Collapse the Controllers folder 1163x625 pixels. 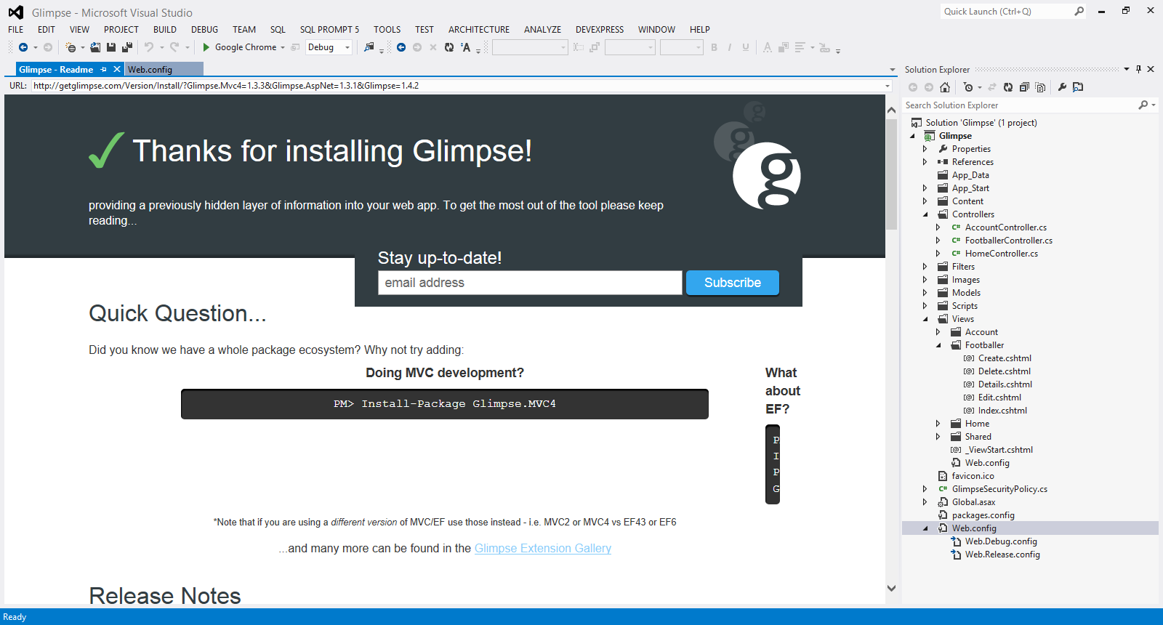tap(925, 214)
